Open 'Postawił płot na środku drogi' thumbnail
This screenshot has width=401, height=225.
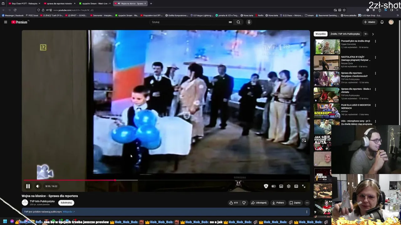click(x=327, y=47)
